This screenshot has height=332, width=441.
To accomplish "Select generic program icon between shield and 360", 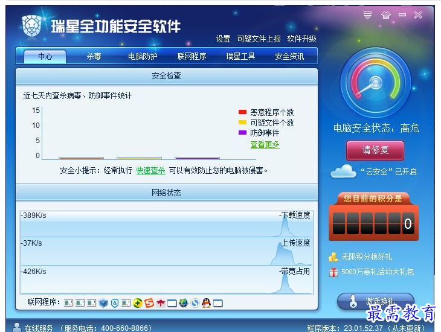I will click(x=126, y=303).
